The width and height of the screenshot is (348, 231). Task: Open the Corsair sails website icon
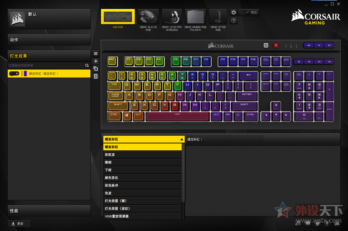(337, 224)
